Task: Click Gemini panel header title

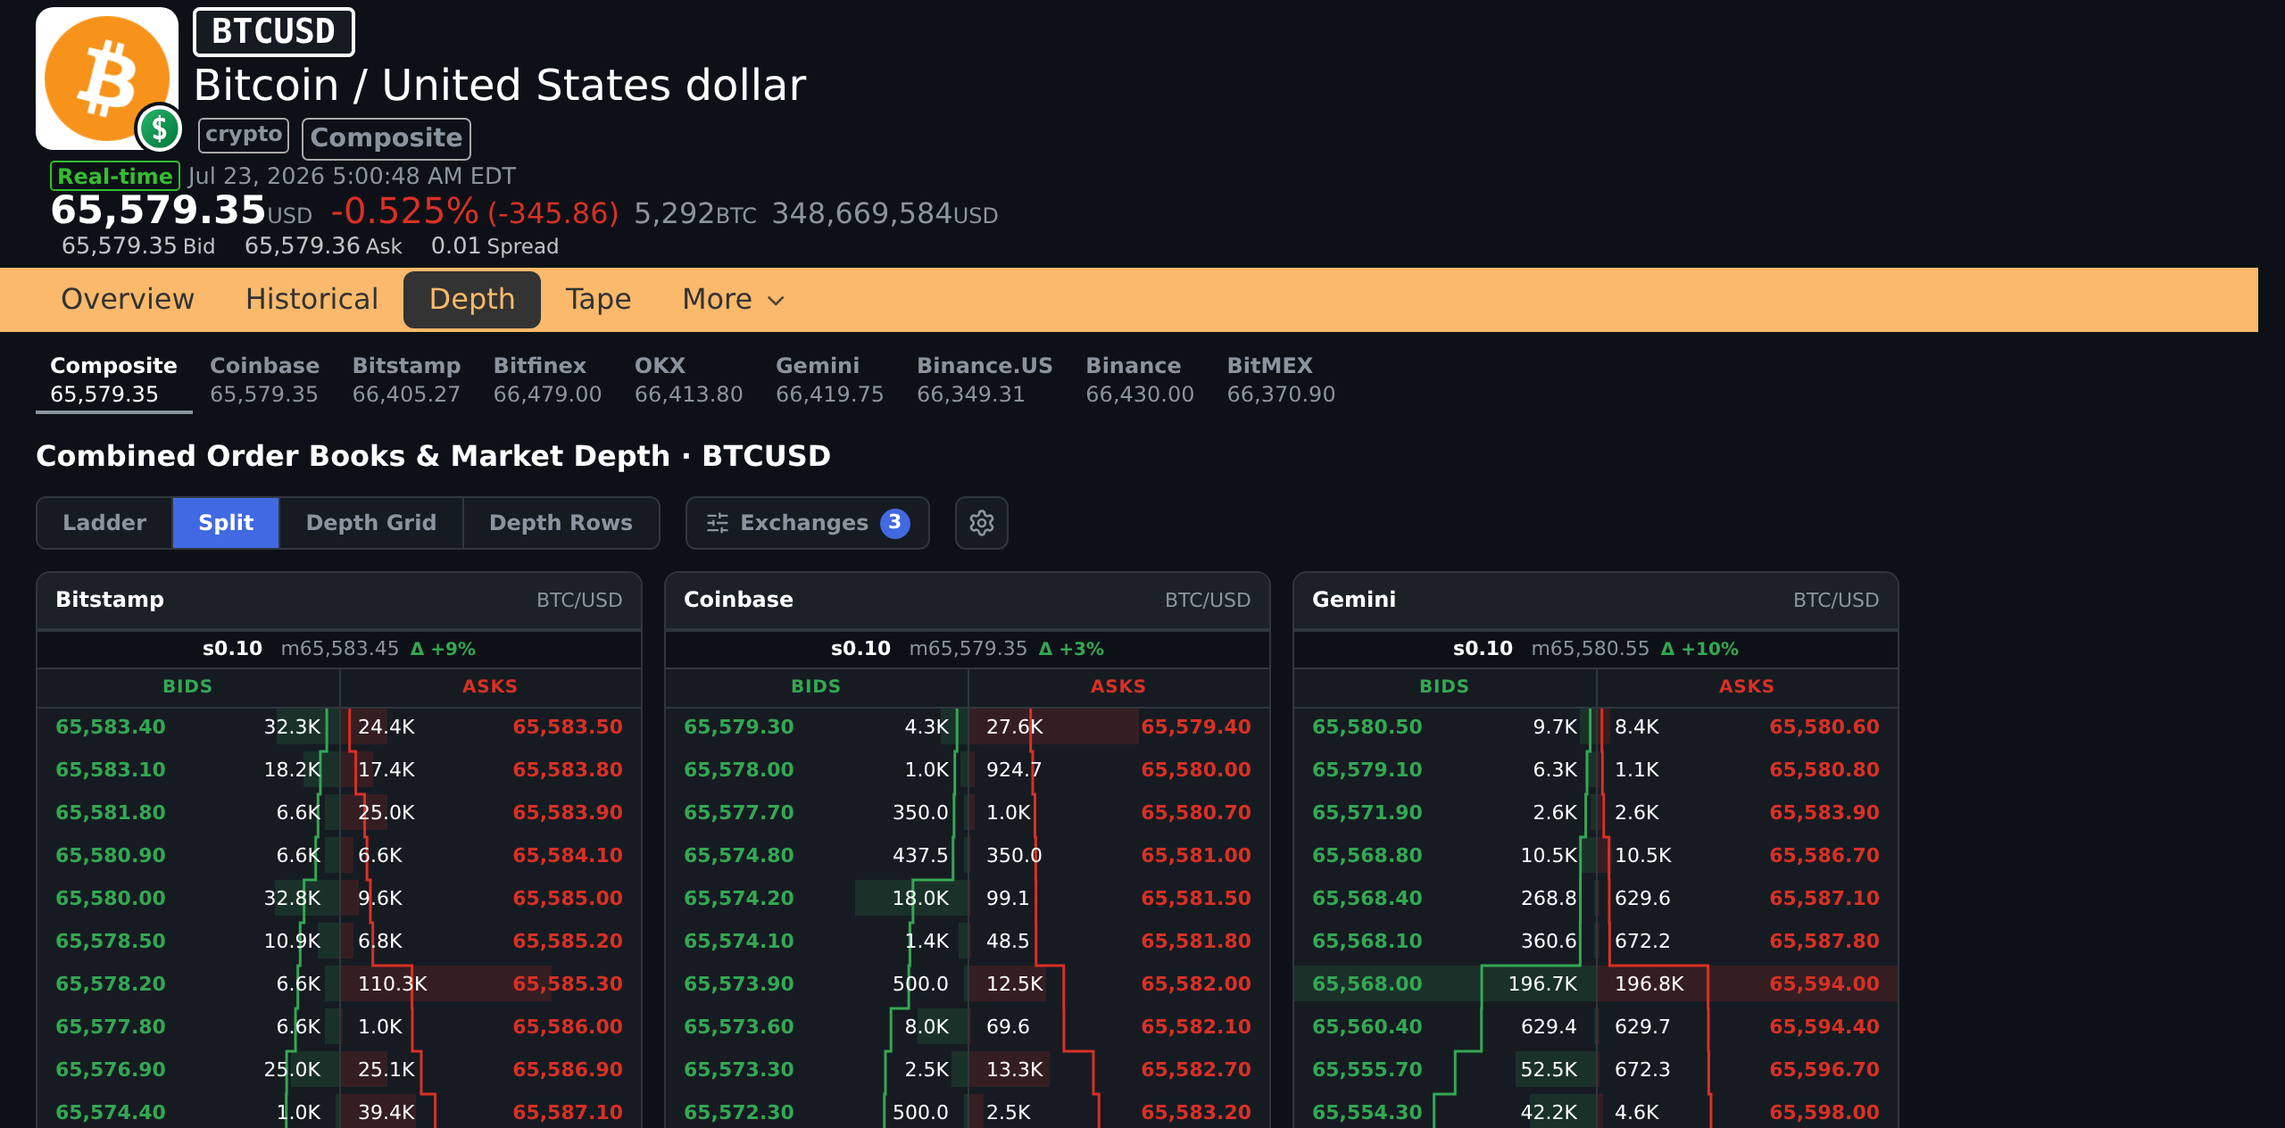Action: pos(1354,600)
